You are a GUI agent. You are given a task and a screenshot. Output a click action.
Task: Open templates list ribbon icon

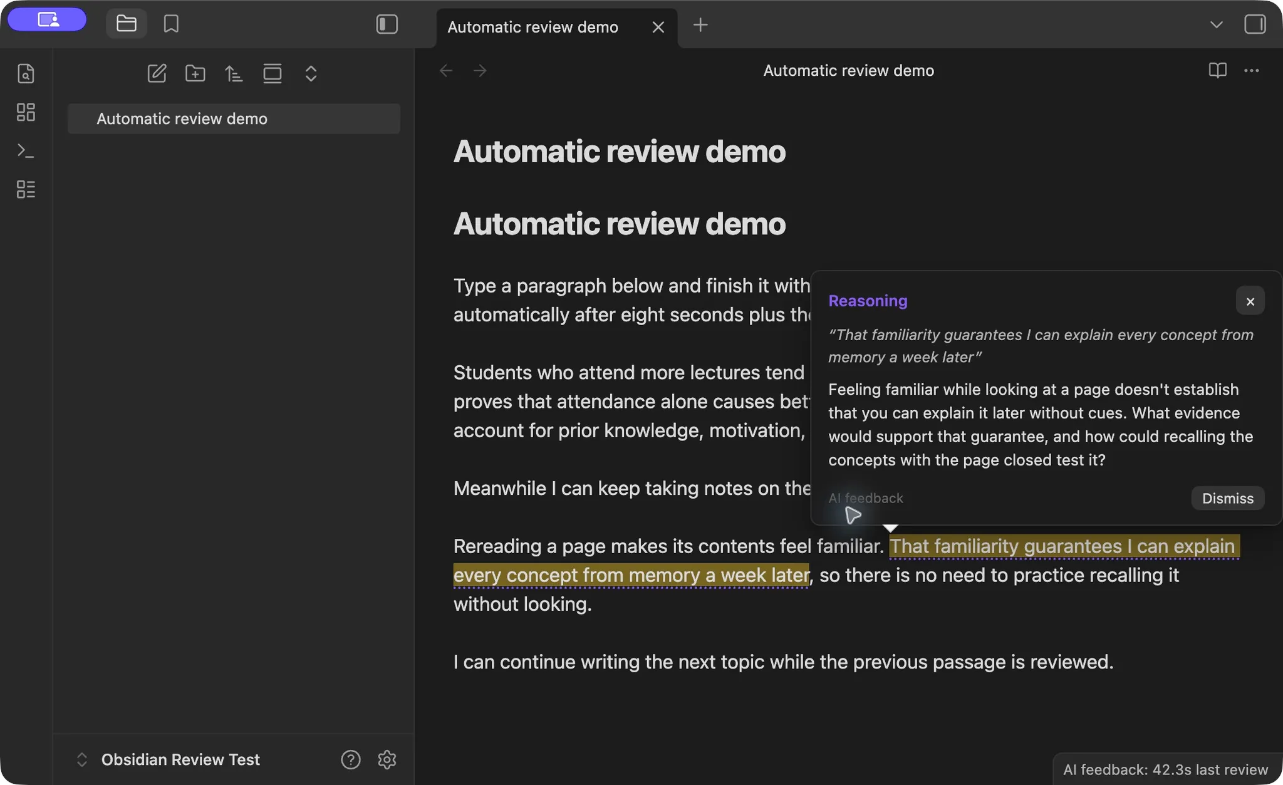tap(26, 189)
